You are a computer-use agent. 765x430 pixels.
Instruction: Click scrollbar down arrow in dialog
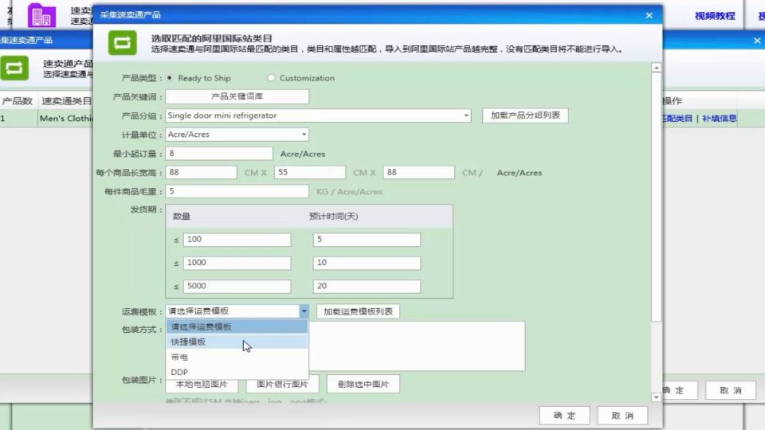pyautogui.click(x=656, y=397)
